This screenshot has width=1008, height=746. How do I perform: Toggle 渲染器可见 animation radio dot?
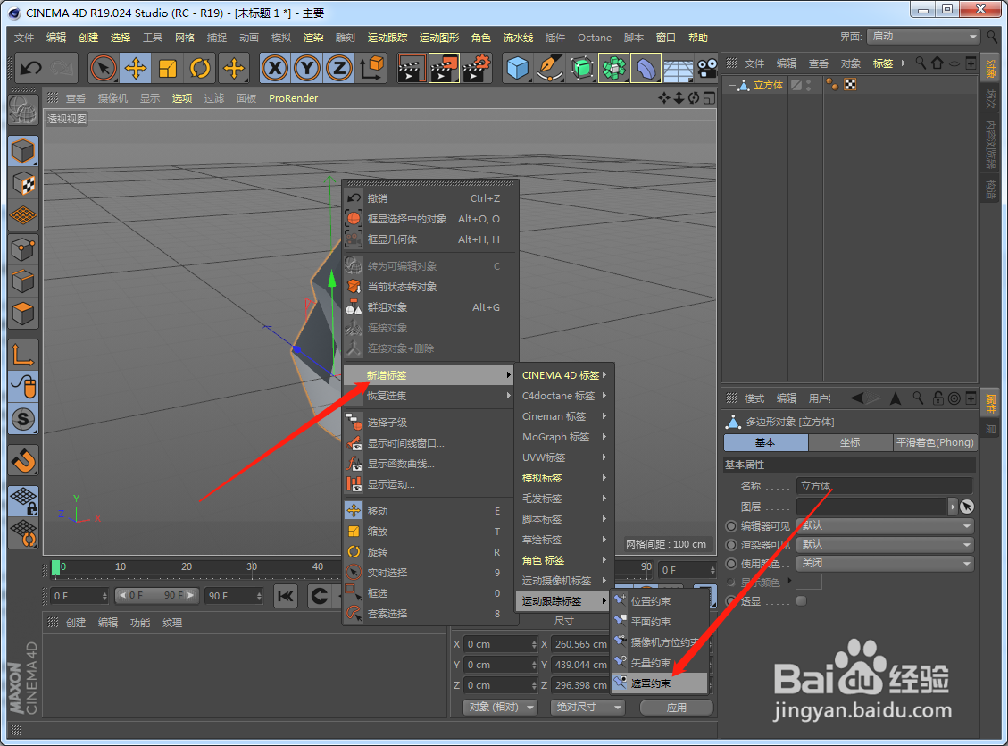click(x=731, y=545)
